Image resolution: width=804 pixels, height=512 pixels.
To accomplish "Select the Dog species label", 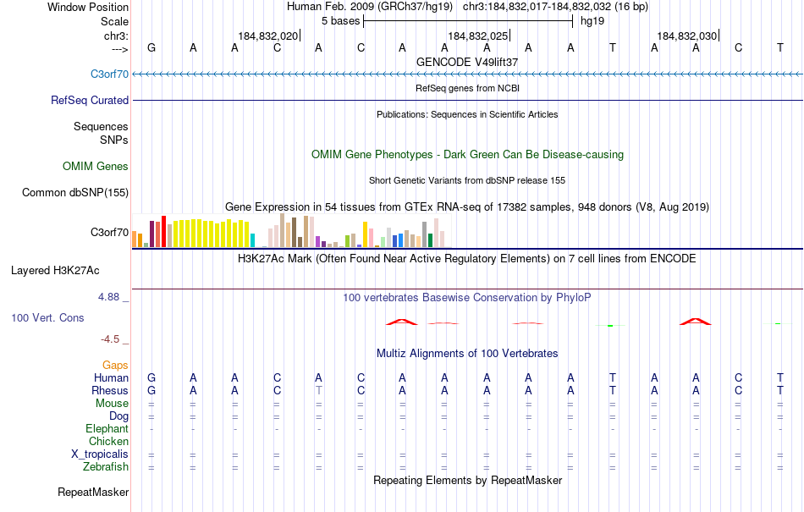I will pyautogui.click(x=118, y=416).
